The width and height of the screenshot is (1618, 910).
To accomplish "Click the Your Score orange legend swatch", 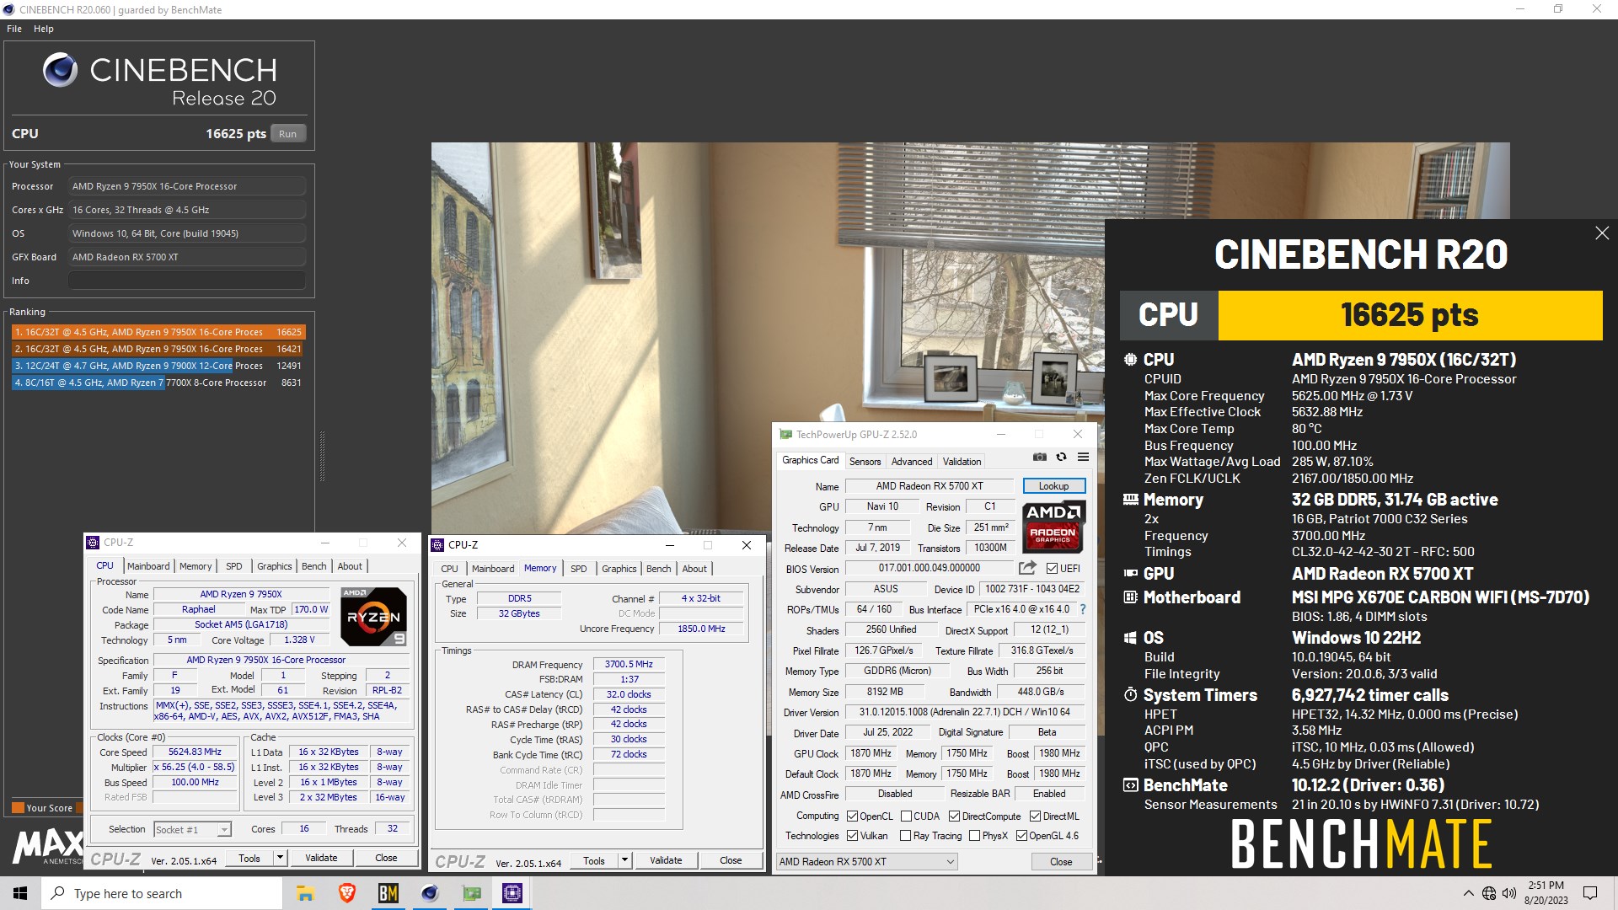I will click(x=18, y=808).
